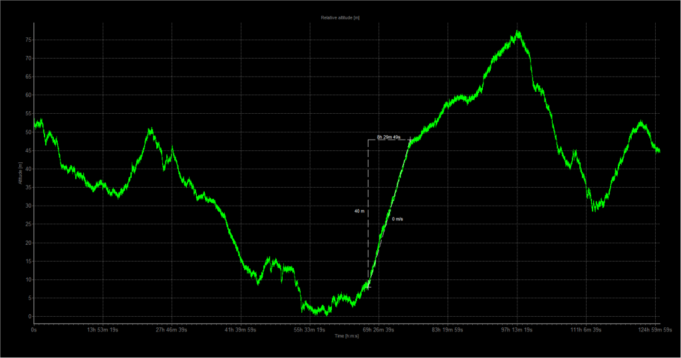The image size is (681, 358).
Task: Click the "0 m/s" slope rate label
Action: click(397, 219)
